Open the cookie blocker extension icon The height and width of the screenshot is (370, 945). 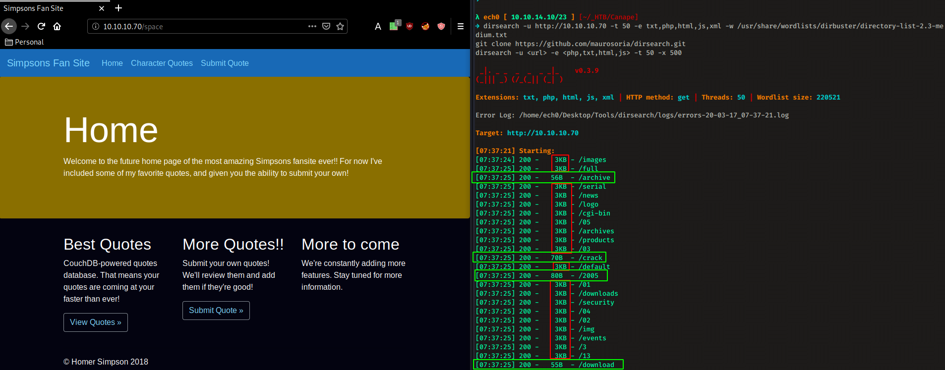coord(425,26)
